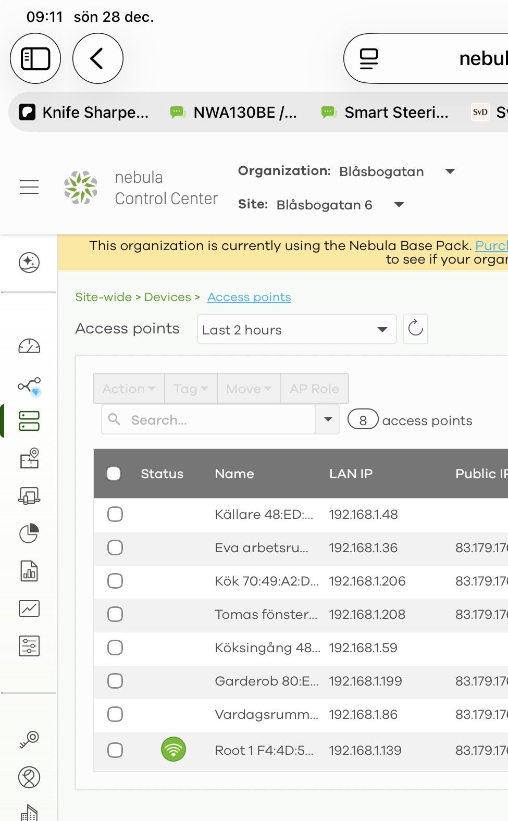Open the Tag dropdown
Viewport: 508px width, 821px height.
point(191,389)
